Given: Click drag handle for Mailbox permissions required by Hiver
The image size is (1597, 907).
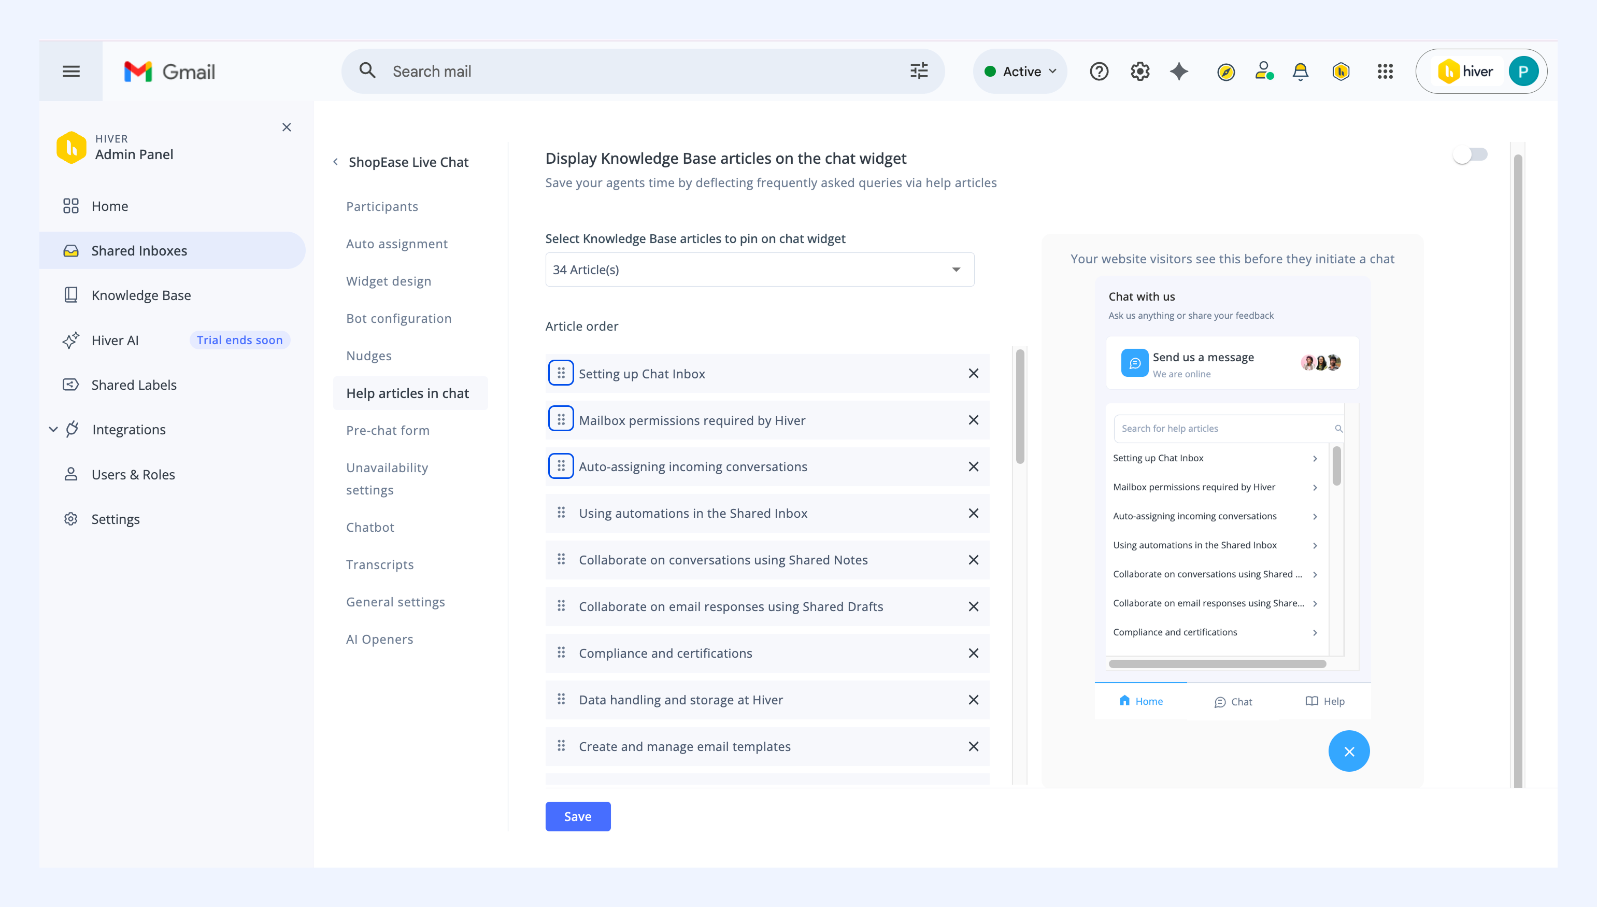Looking at the screenshot, I should (560, 419).
